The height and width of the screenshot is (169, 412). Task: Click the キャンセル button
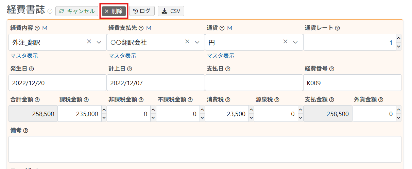click(x=77, y=11)
